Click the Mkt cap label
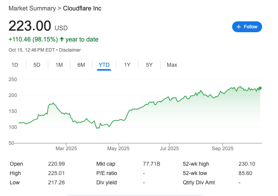Viewport: 278px width, 196px height. 106,164
